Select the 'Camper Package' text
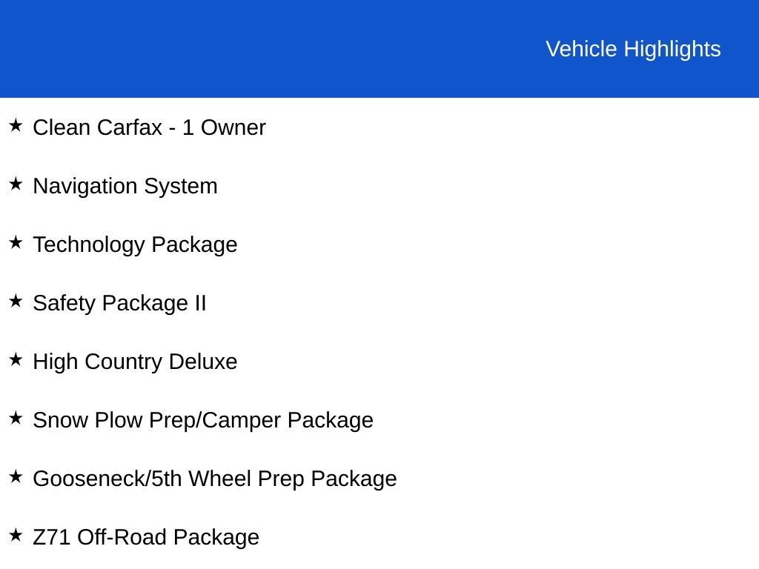This screenshot has width=759, height=569. (x=288, y=420)
